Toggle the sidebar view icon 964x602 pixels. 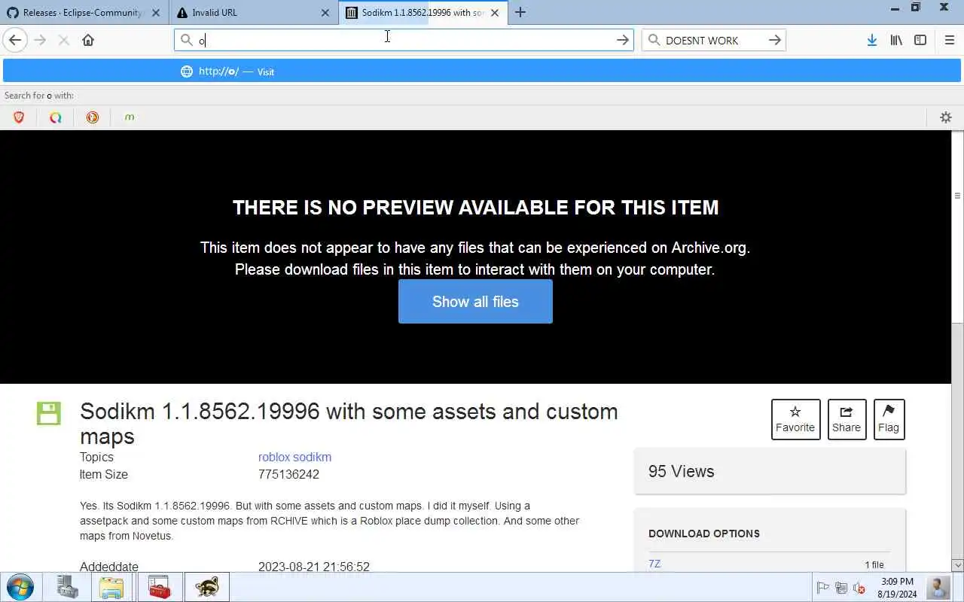point(920,40)
